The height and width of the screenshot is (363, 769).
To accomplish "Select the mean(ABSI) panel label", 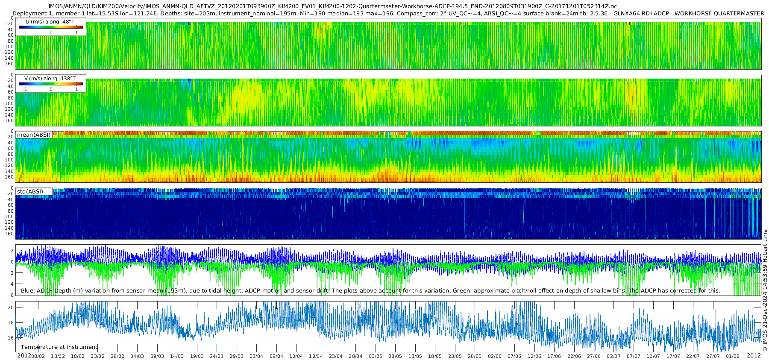I will click(34, 135).
